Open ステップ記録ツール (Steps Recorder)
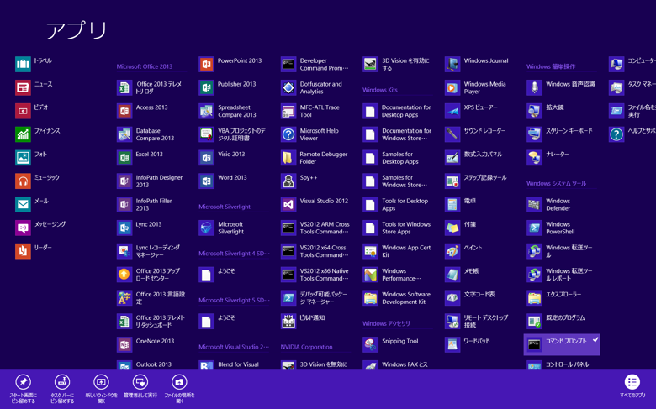 click(x=476, y=181)
